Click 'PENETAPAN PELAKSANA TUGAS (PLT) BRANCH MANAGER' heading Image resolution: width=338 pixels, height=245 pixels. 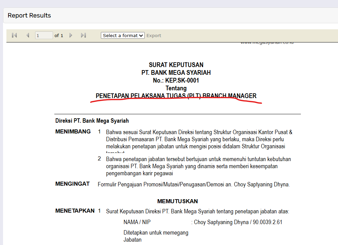coord(176,96)
